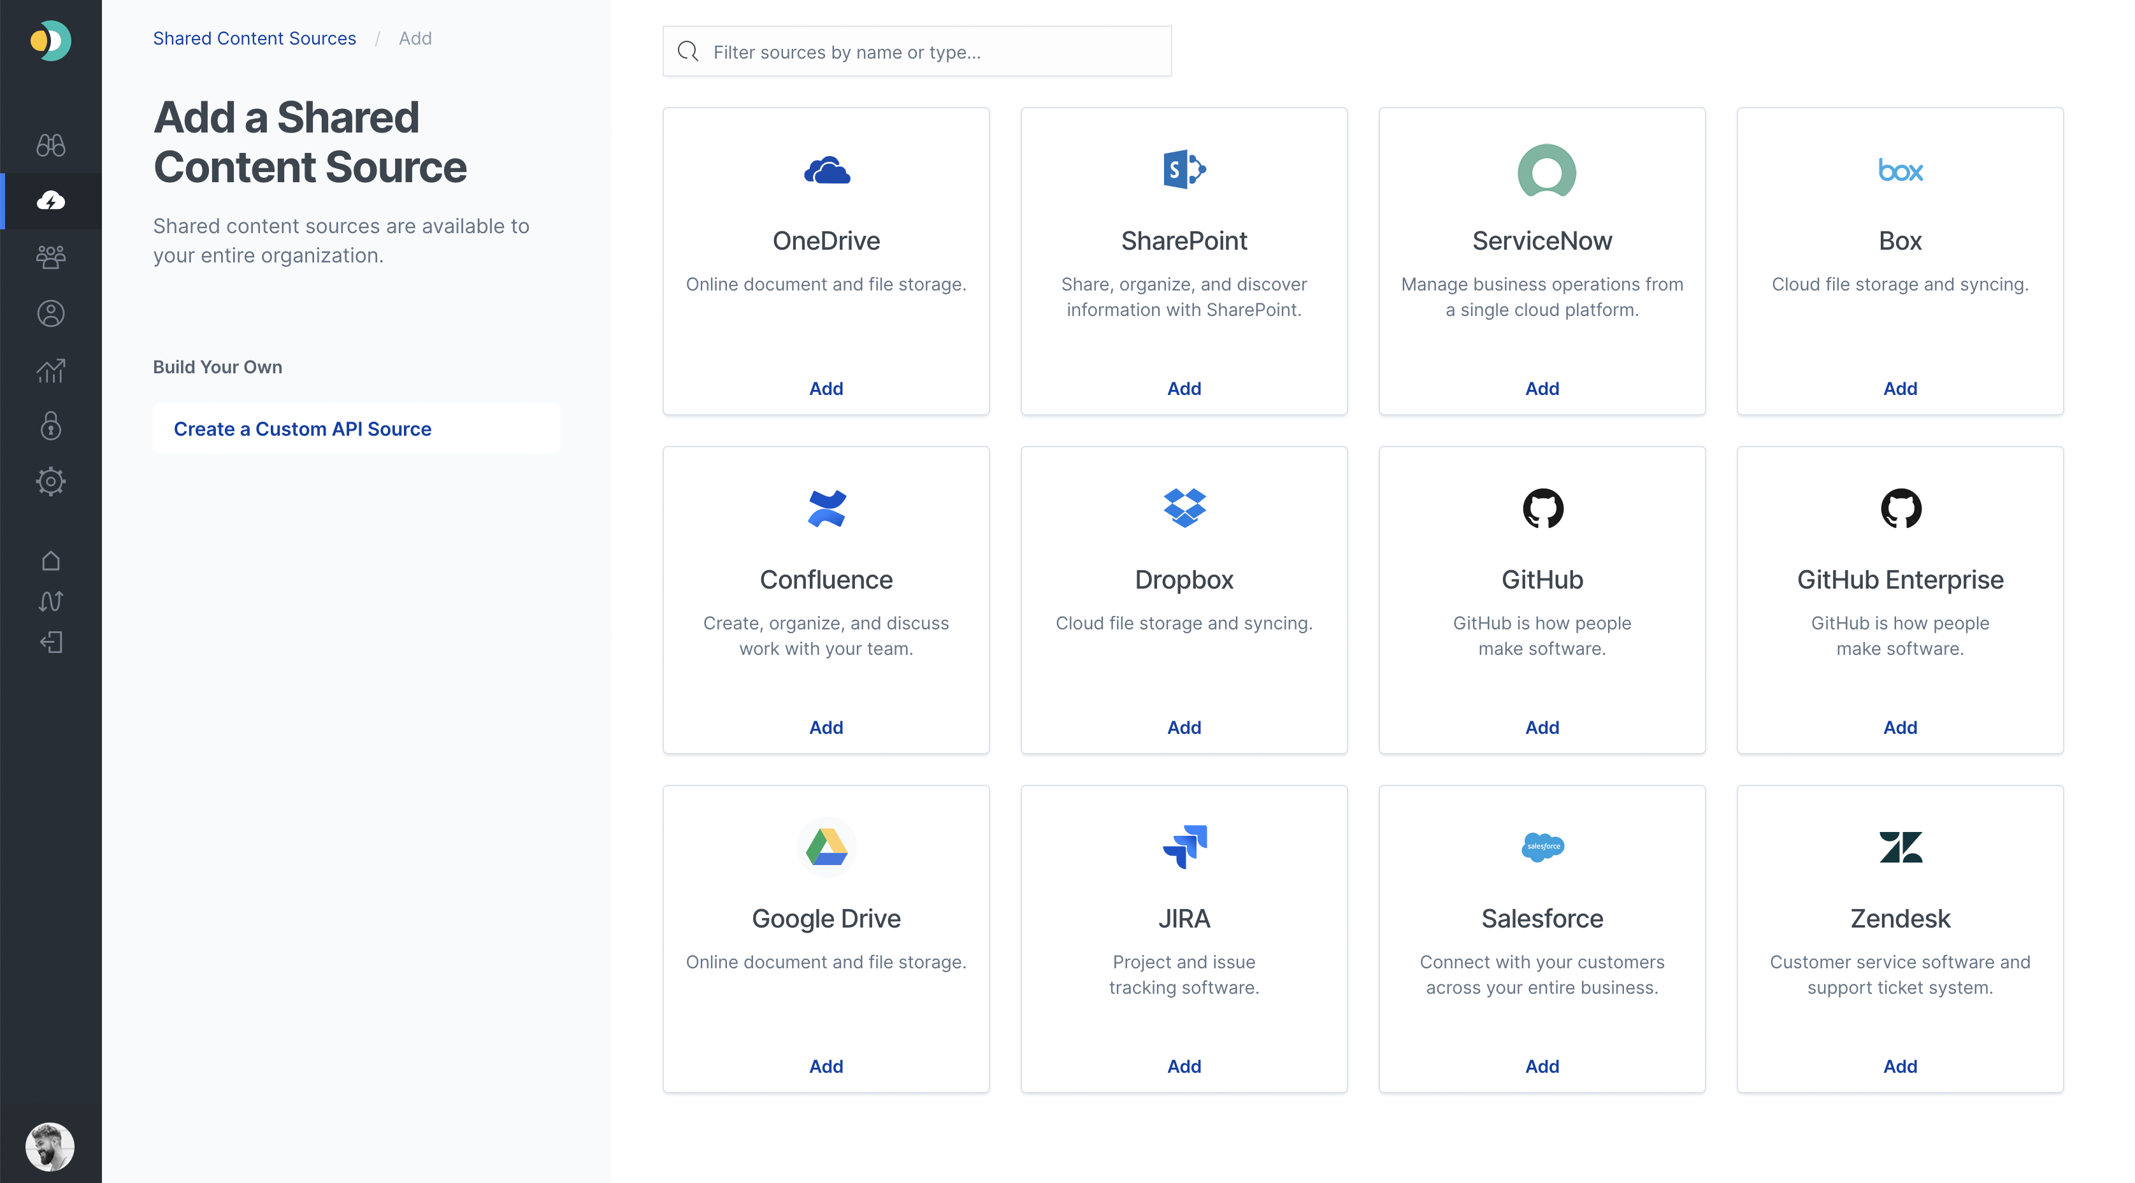The width and height of the screenshot is (2135, 1183).
Task: Click the Zendesk logo
Action: (1900, 847)
